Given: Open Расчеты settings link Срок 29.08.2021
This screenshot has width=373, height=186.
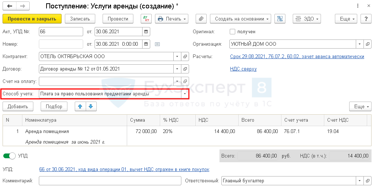Looking at the screenshot, I should (297, 57).
